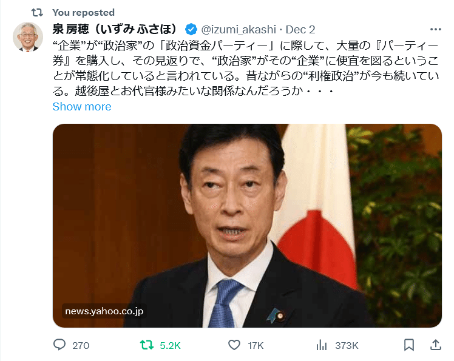Expand tweet text with Show more
The width and height of the screenshot is (454, 361).
[82, 107]
